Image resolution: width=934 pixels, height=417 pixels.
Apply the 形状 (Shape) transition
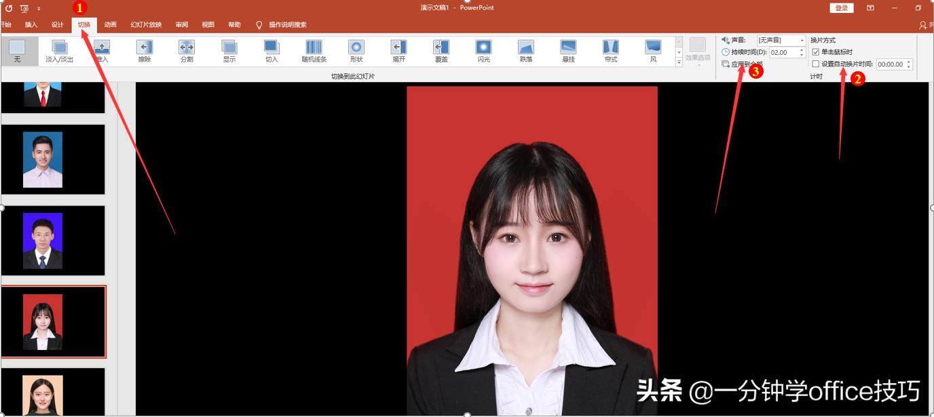[x=356, y=49]
